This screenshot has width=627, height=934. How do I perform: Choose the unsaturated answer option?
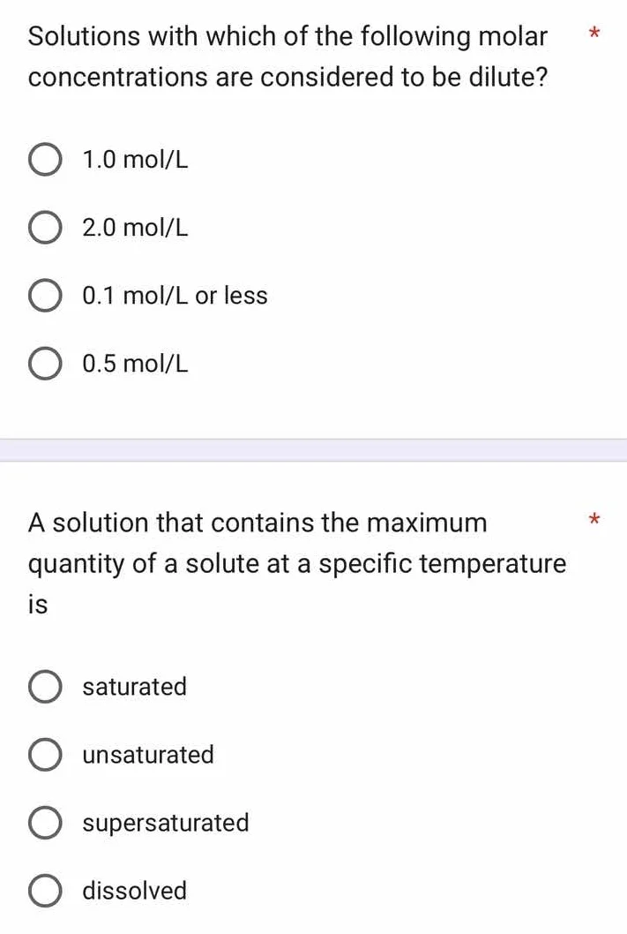[45, 755]
